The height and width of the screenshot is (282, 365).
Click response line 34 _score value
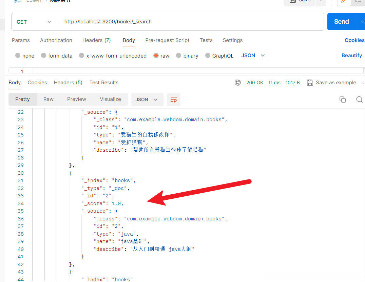116,203
